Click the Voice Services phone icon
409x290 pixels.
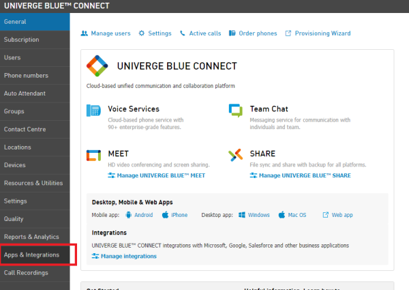[93, 111]
